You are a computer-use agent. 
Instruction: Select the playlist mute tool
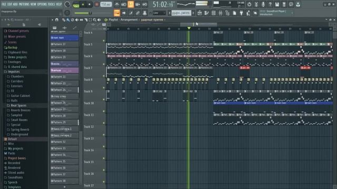pos(77,20)
